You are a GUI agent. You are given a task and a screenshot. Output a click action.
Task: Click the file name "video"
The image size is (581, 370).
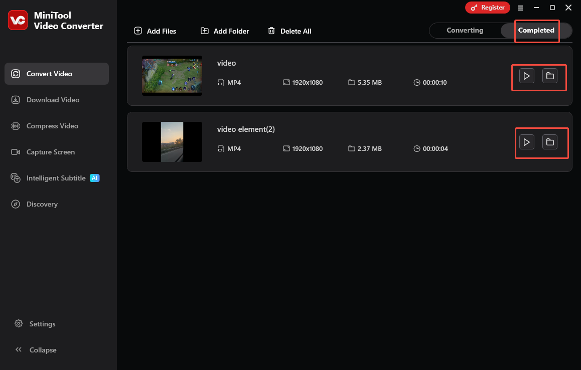point(226,63)
